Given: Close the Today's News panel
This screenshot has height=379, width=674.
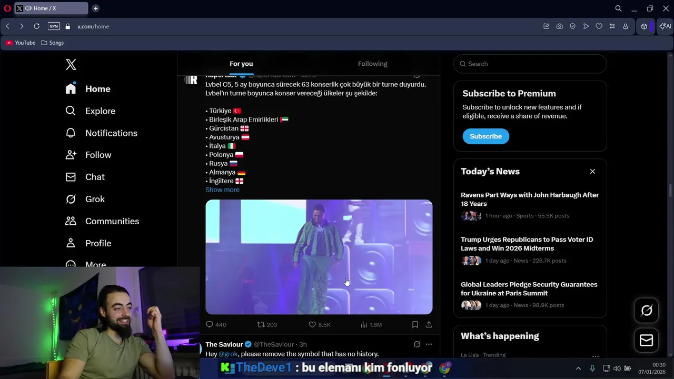Looking at the screenshot, I should (592, 172).
